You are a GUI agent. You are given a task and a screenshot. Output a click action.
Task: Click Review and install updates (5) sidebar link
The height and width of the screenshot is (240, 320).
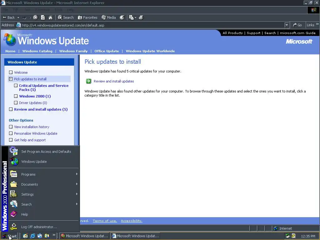click(41, 109)
